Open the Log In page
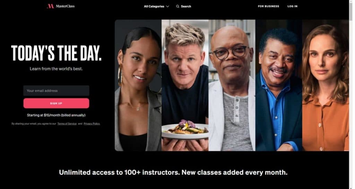 coord(292,6)
